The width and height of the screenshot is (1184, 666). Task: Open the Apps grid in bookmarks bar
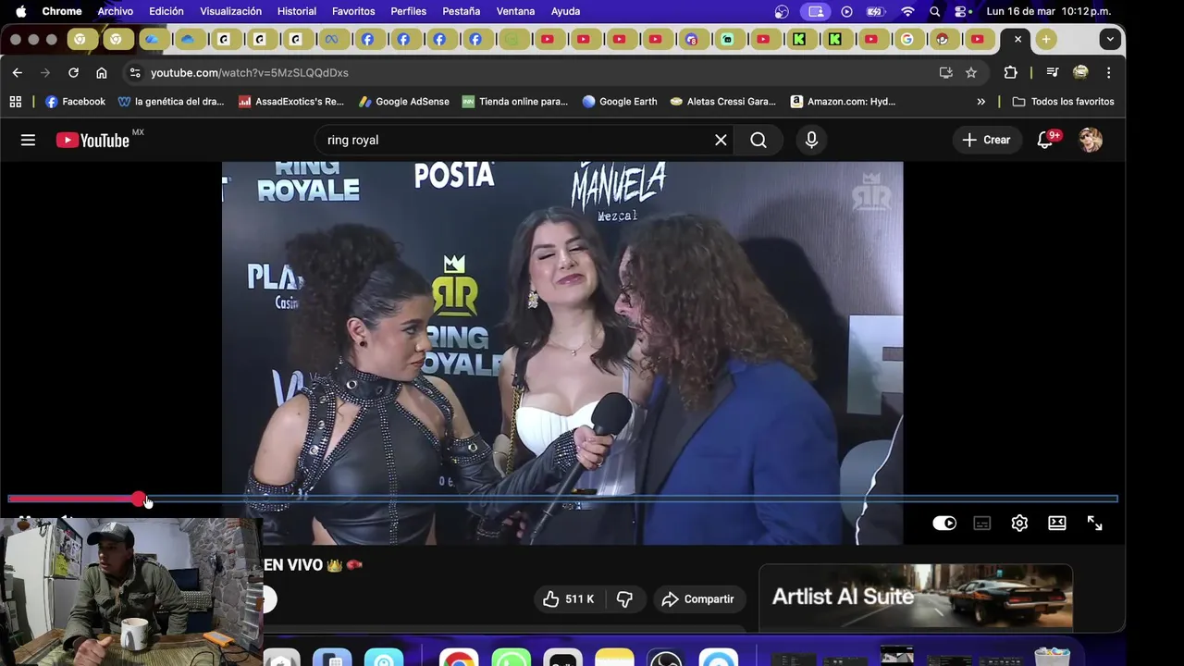coord(15,102)
